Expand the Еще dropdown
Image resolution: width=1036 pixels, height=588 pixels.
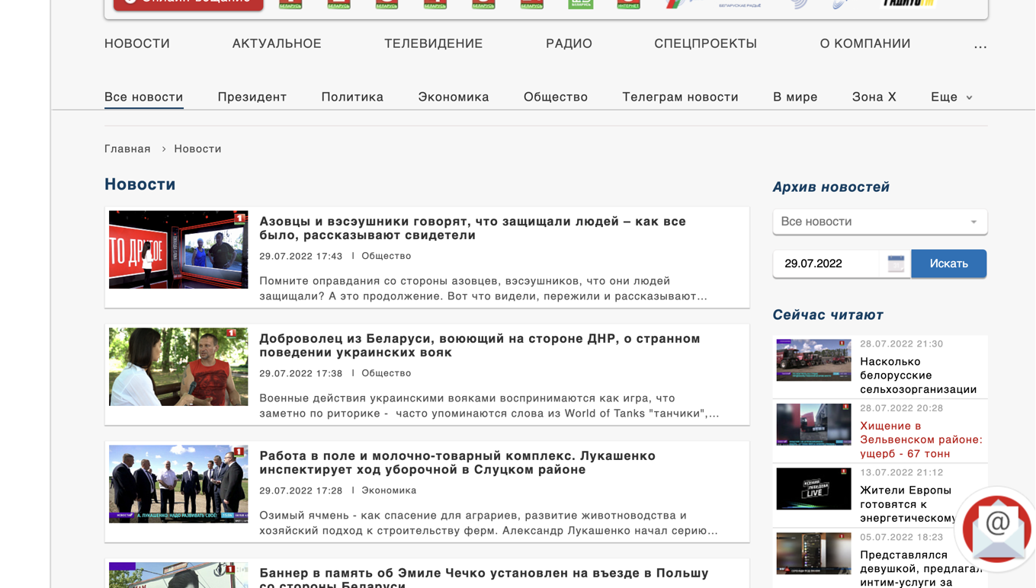pyautogui.click(x=951, y=97)
